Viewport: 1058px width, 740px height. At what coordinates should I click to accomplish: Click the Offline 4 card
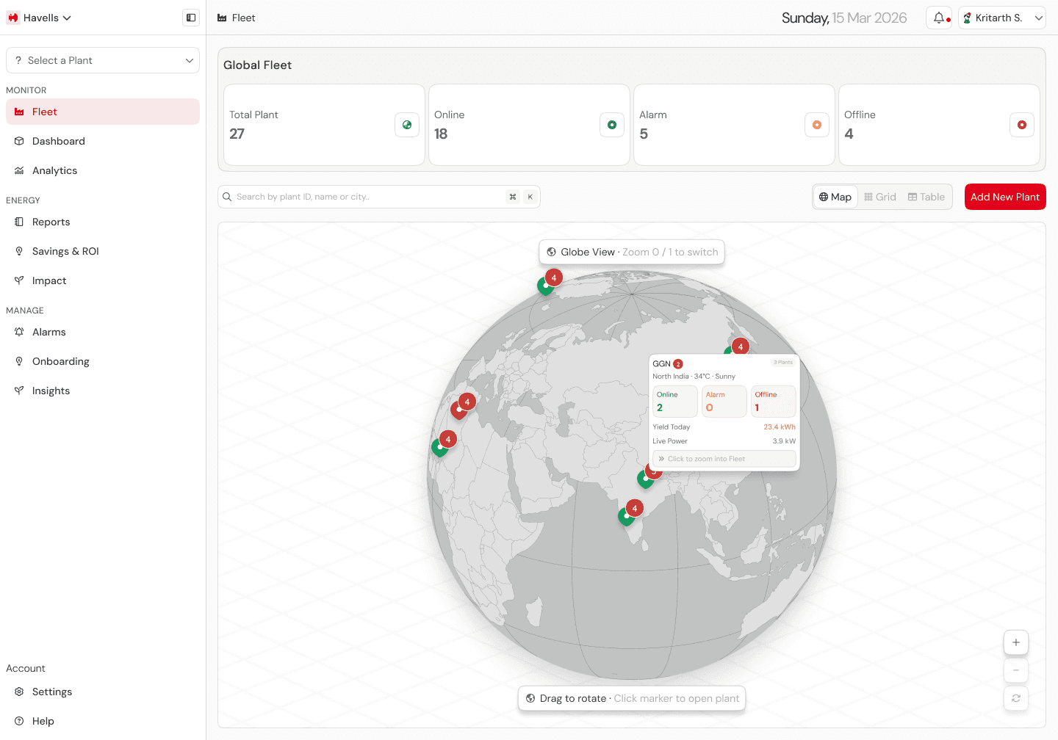939,125
